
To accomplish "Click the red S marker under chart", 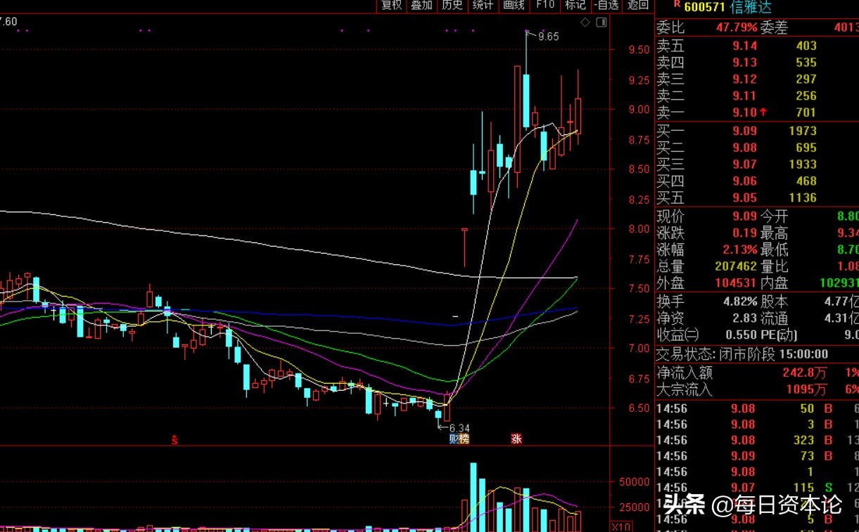I will pos(174,441).
